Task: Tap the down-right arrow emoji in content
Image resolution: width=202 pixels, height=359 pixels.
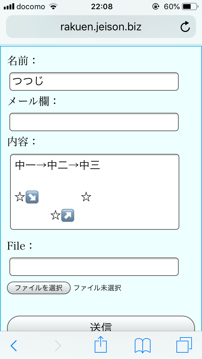Action: coord(32,197)
